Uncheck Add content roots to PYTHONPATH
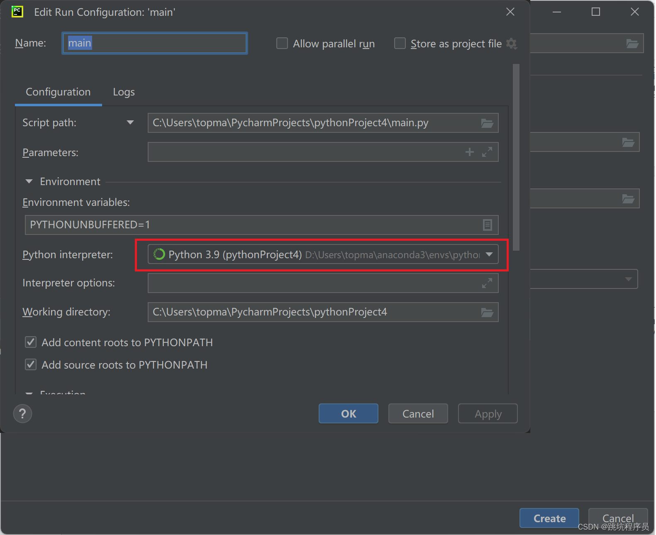 point(31,342)
